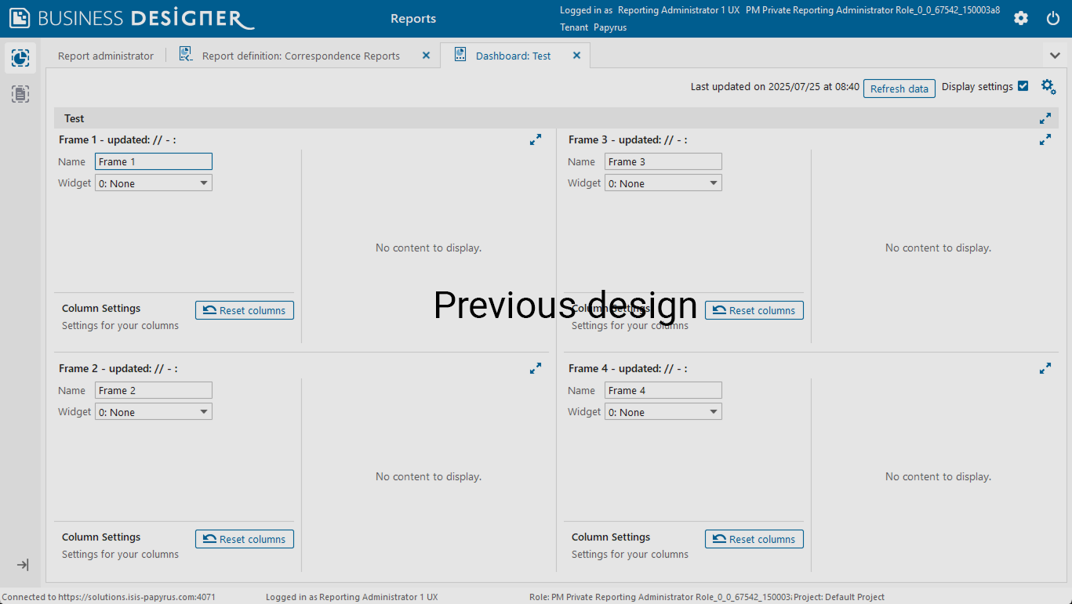The image size is (1072, 604).
Task: Maximize Frame 4 with expand icon
Action: click(x=1045, y=368)
